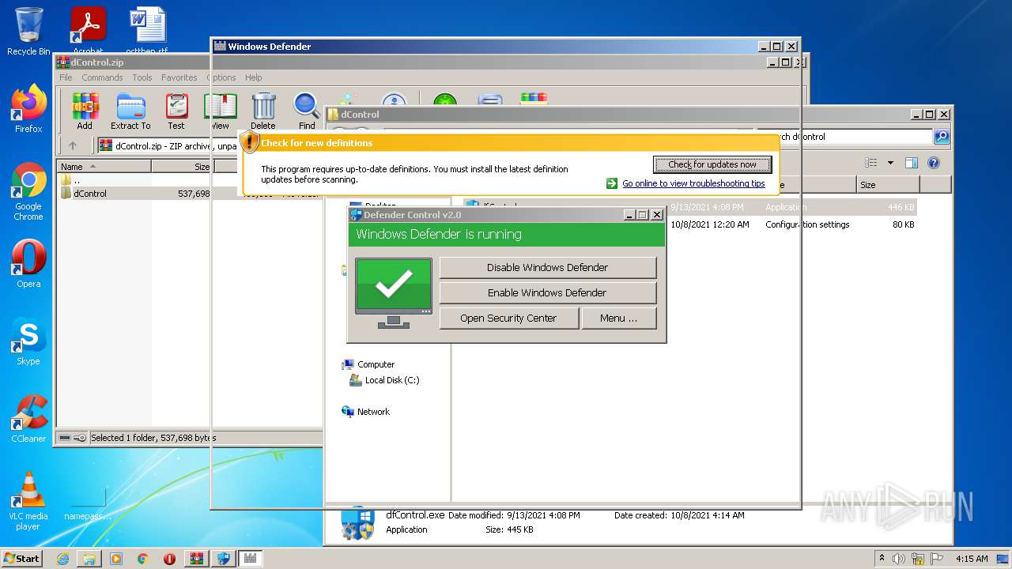Open Opera desktop shortcut
1012x569 pixels.
coord(28,263)
